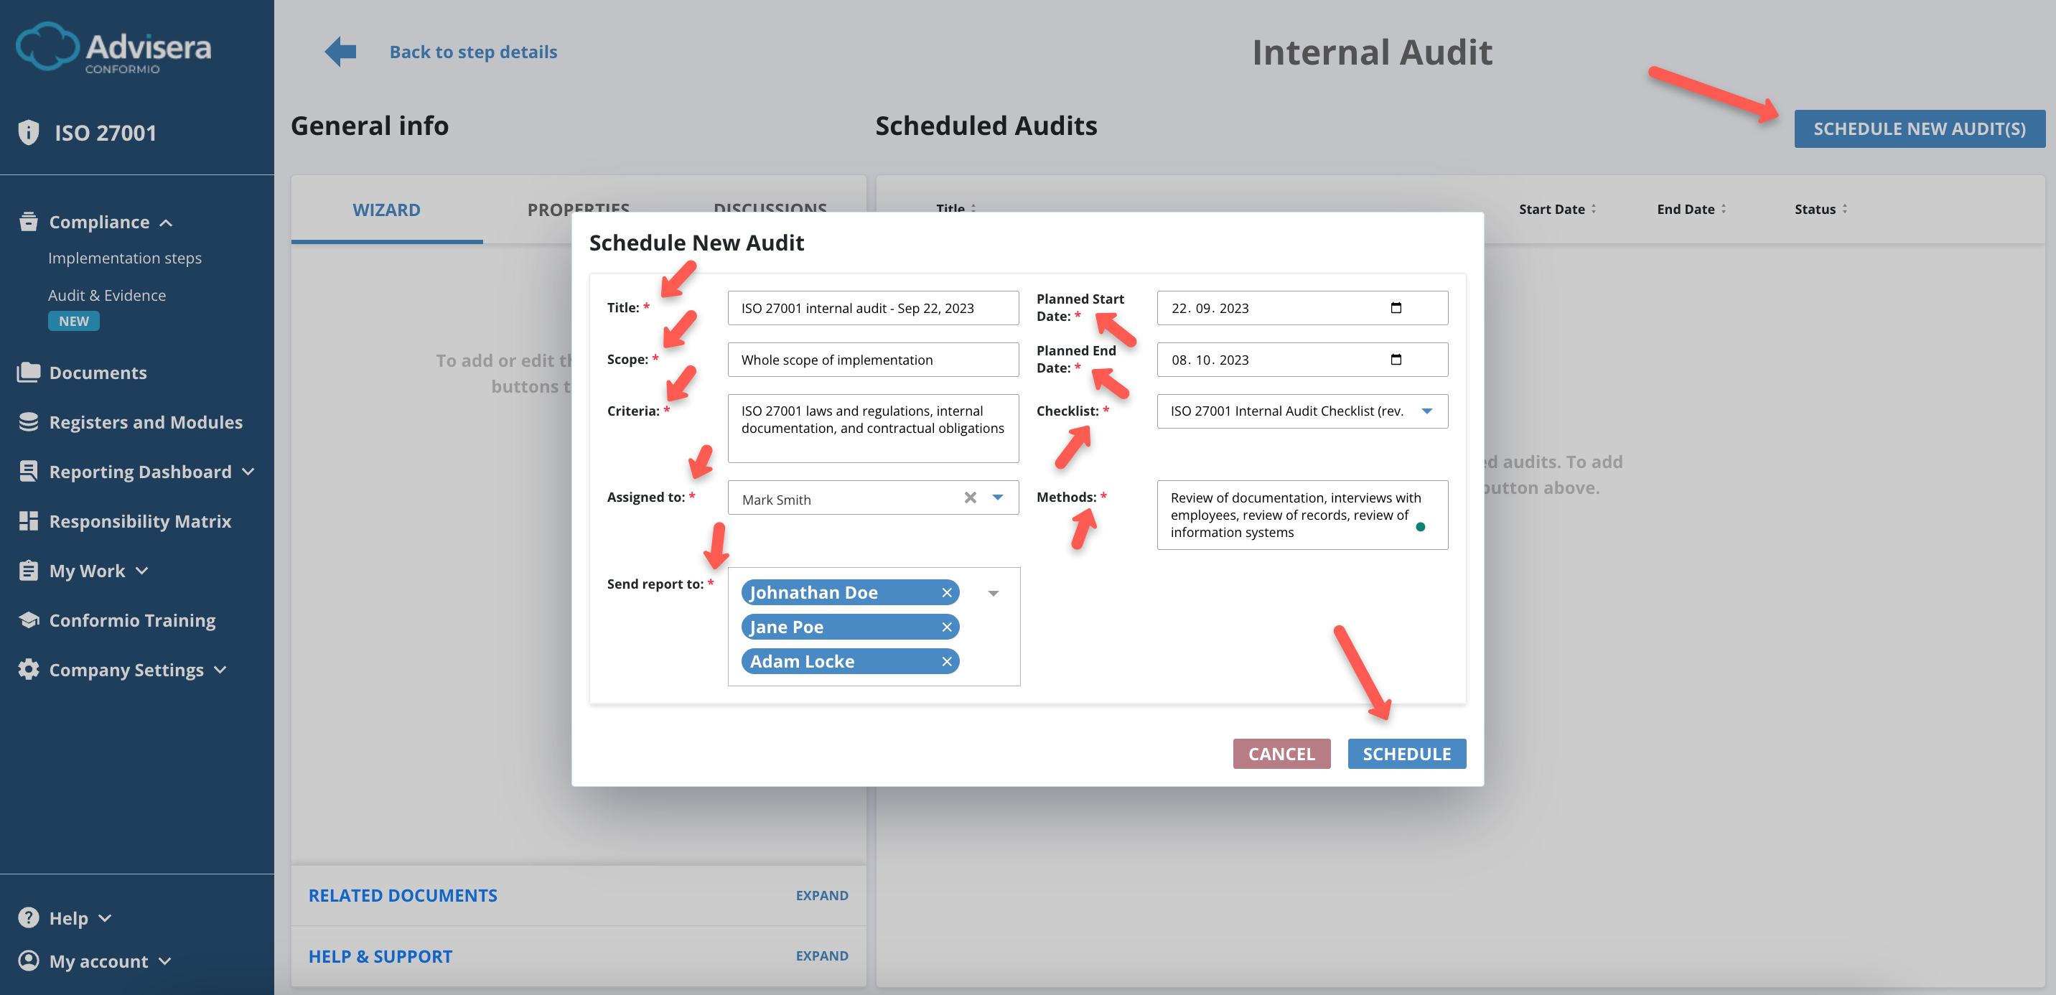Toggle sorting on the Start Date column
2056x995 pixels.
click(1593, 208)
